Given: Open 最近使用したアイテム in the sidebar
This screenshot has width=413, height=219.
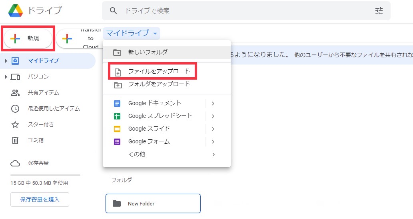Looking at the screenshot, I should [48, 109].
